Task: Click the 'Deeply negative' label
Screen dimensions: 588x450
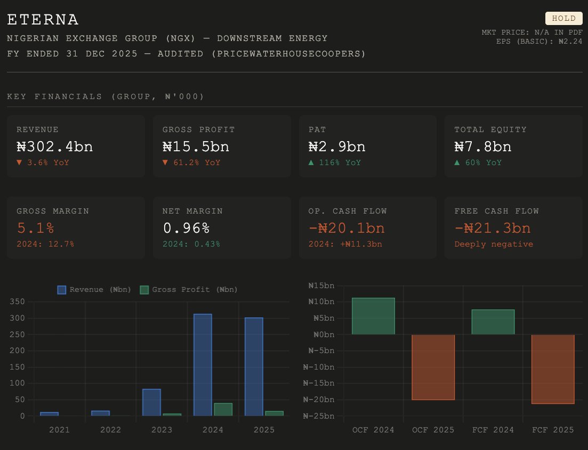Action: pyautogui.click(x=494, y=244)
